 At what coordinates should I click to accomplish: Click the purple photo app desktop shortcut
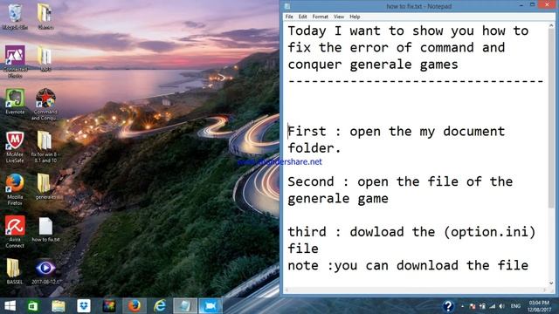click(x=15, y=61)
